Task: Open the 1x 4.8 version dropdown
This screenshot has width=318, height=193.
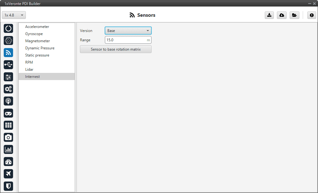Action: [x=14, y=15]
